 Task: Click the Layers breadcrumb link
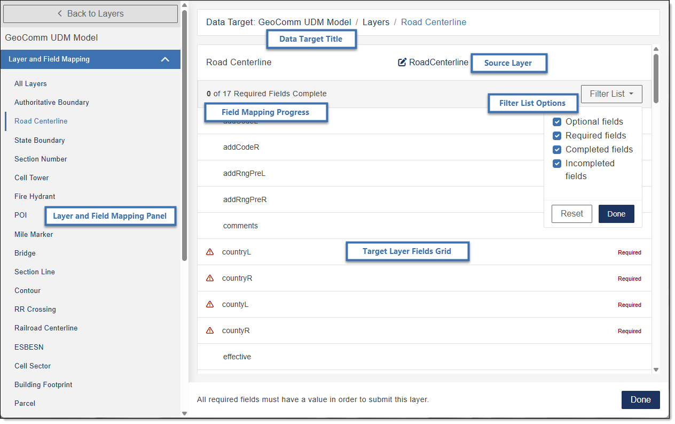click(x=375, y=22)
